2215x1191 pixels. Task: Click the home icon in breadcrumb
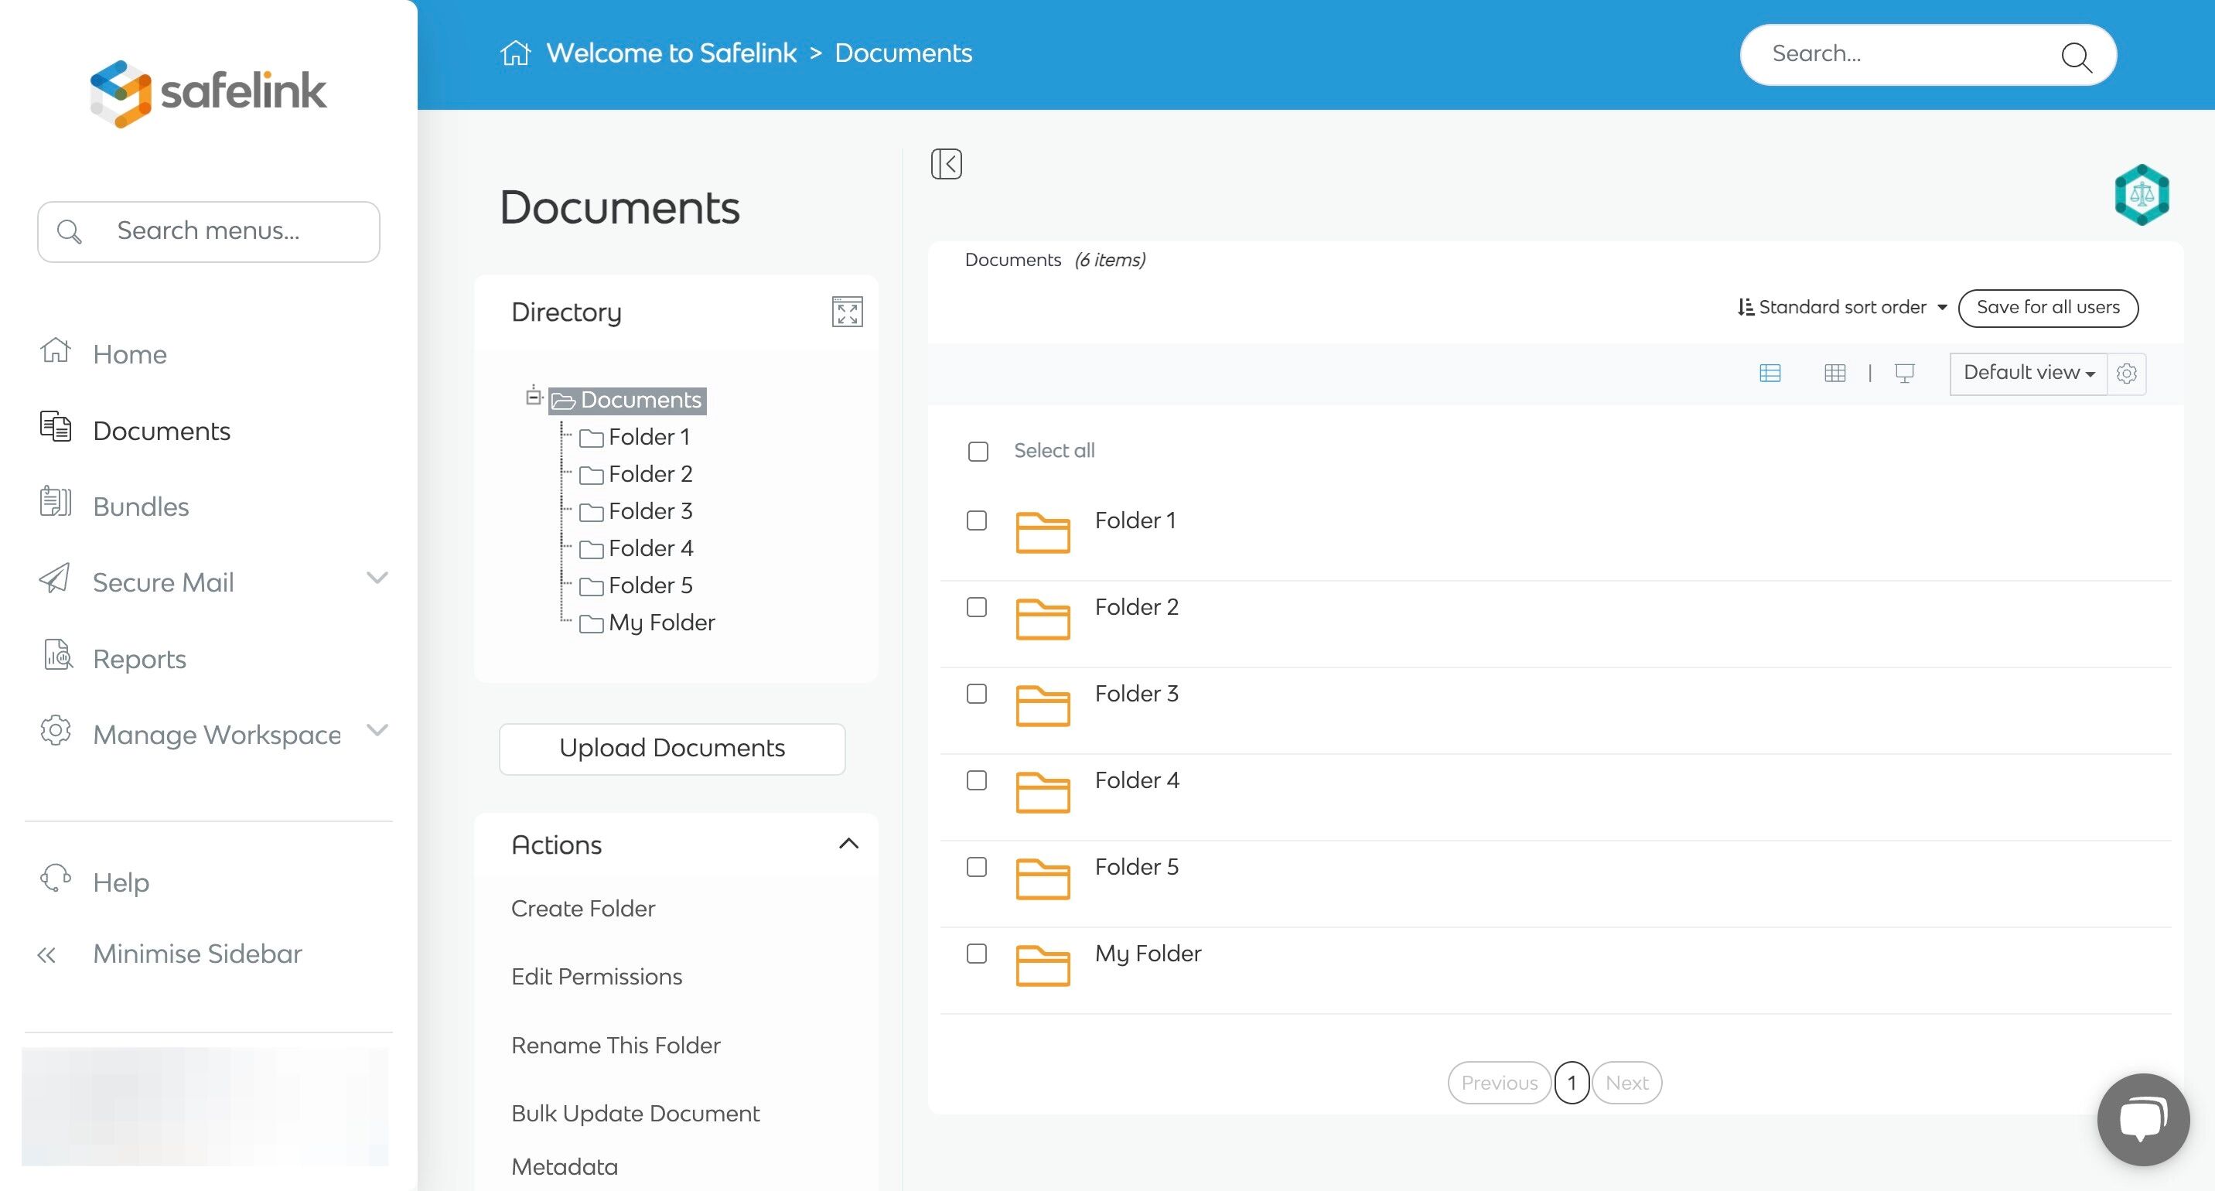[515, 53]
